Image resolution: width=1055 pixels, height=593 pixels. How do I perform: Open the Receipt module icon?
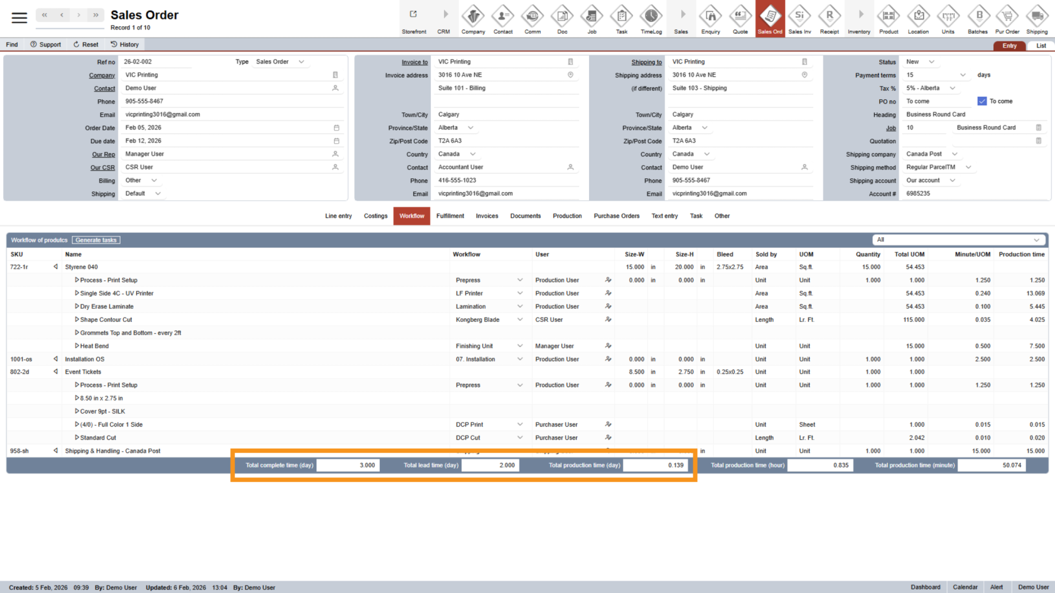tap(829, 19)
